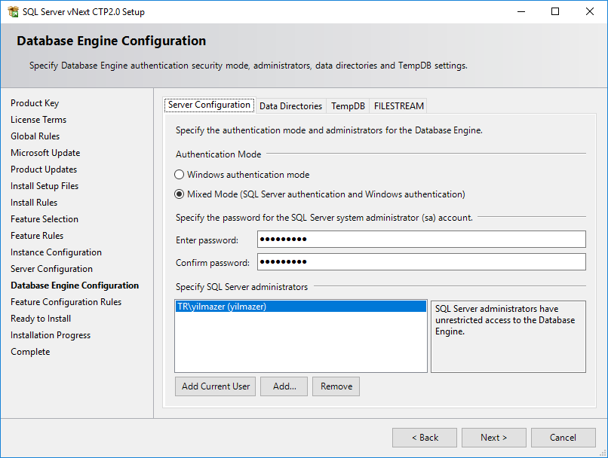Click the Complete step

point(30,352)
